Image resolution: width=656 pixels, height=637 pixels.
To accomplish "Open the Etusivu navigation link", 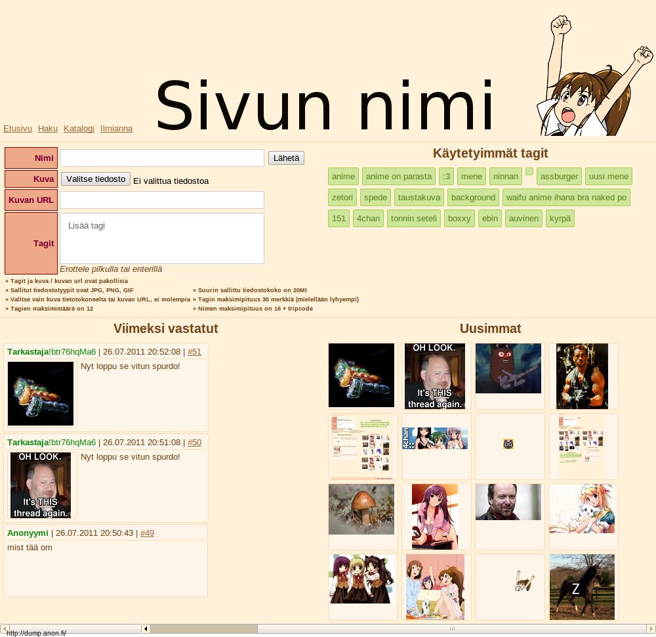I will [x=18, y=129].
